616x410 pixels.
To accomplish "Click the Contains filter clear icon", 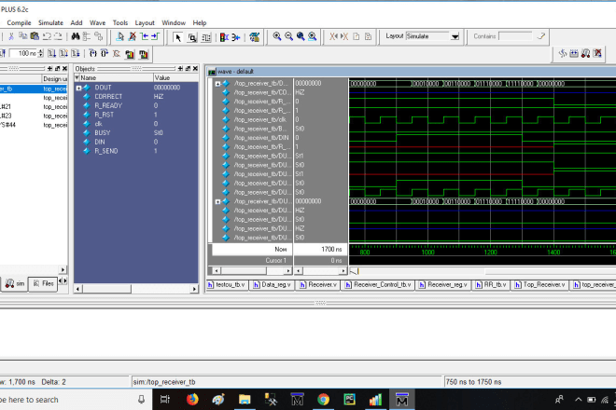I will (x=541, y=36).
